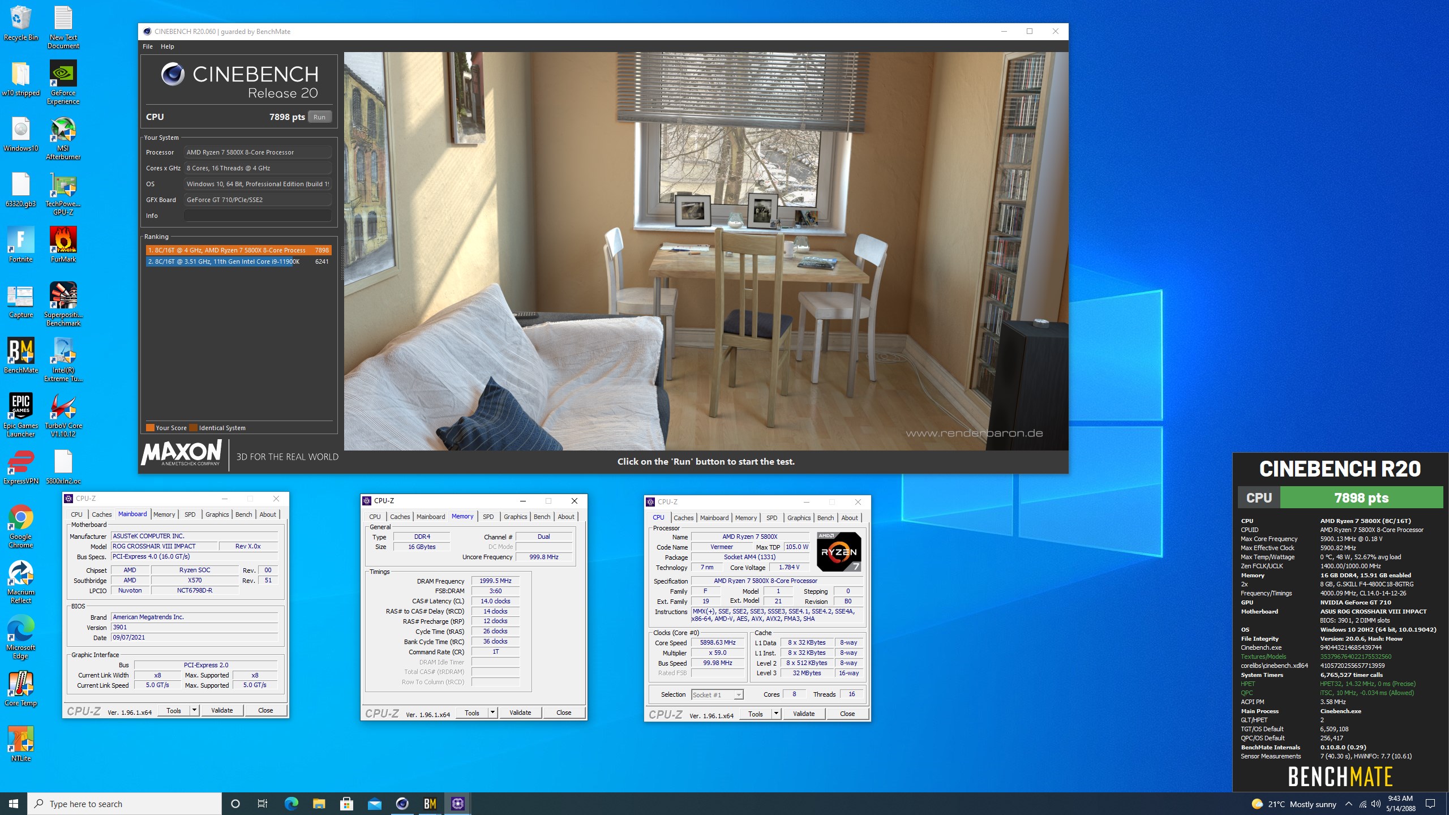Image resolution: width=1449 pixels, height=815 pixels.
Task: Open the notification center icon
Action: (x=1430, y=804)
